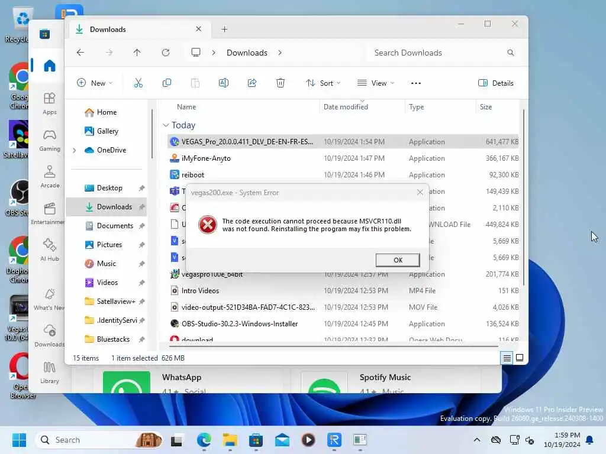Click chevron before Downloads in address bar

point(213,53)
